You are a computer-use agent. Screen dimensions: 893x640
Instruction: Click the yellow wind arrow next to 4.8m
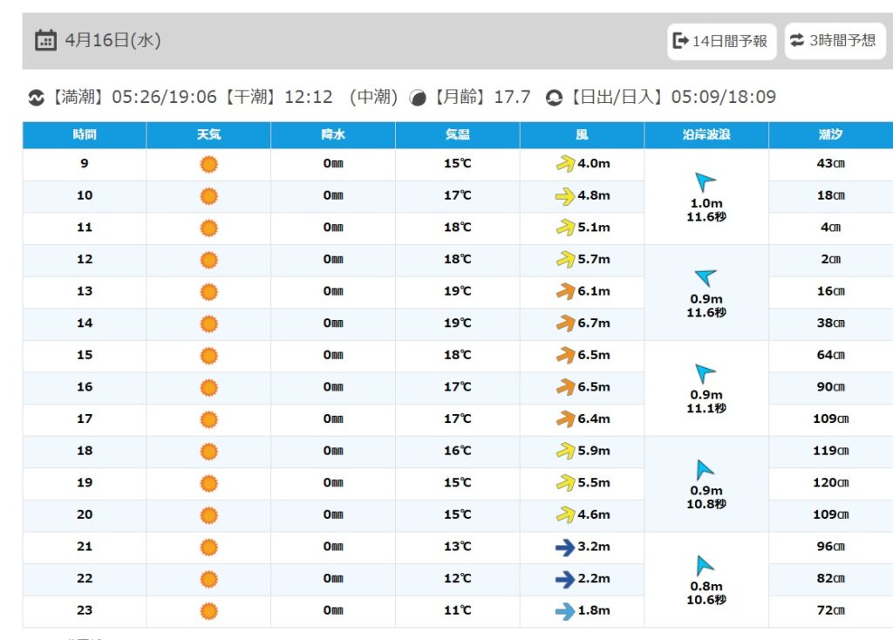click(x=565, y=196)
